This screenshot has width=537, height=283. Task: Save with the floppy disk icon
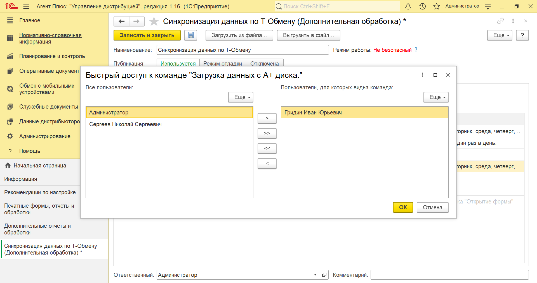pos(191,35)
